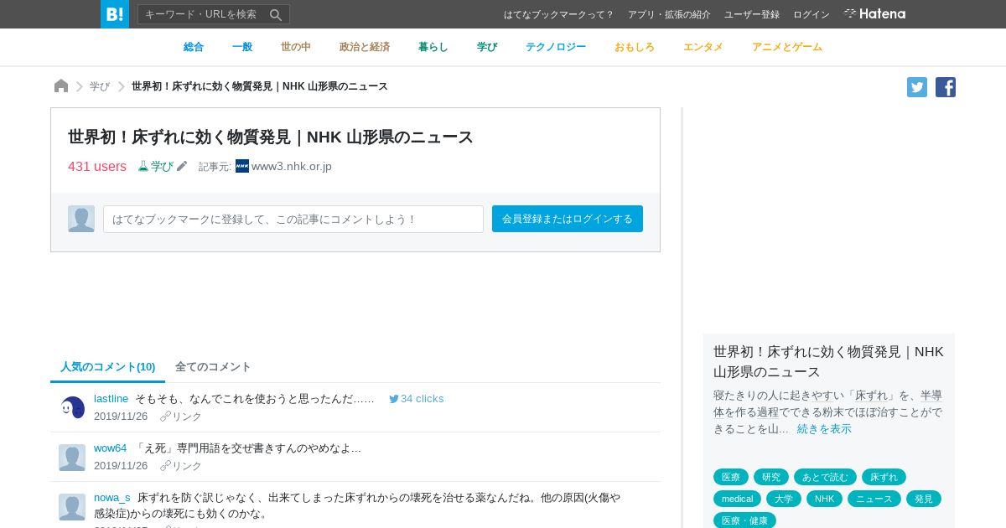Click the medical tag
This screenshot has height=528, width=1006.
(x=738, y=499)
